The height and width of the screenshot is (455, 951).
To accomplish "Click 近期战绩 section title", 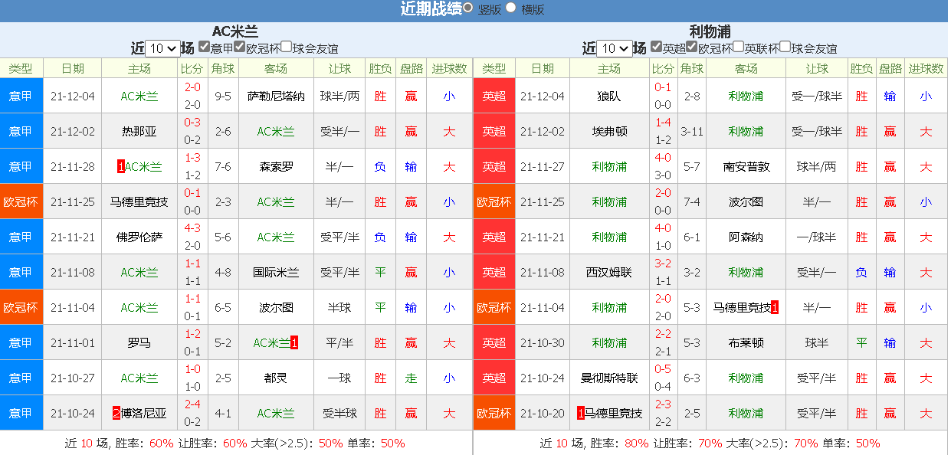I will [x=431, y=8].
